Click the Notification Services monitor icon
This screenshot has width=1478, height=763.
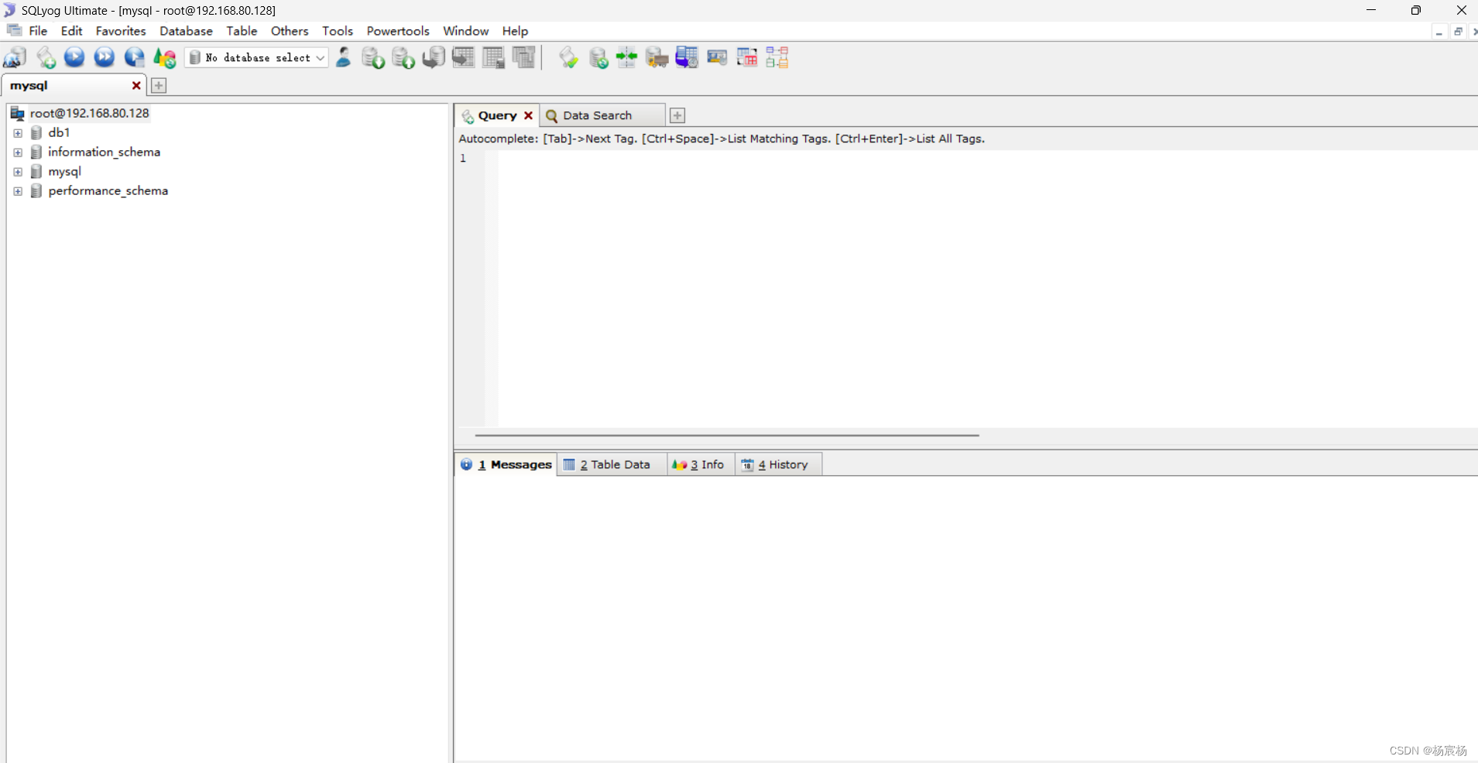(717, 57)
